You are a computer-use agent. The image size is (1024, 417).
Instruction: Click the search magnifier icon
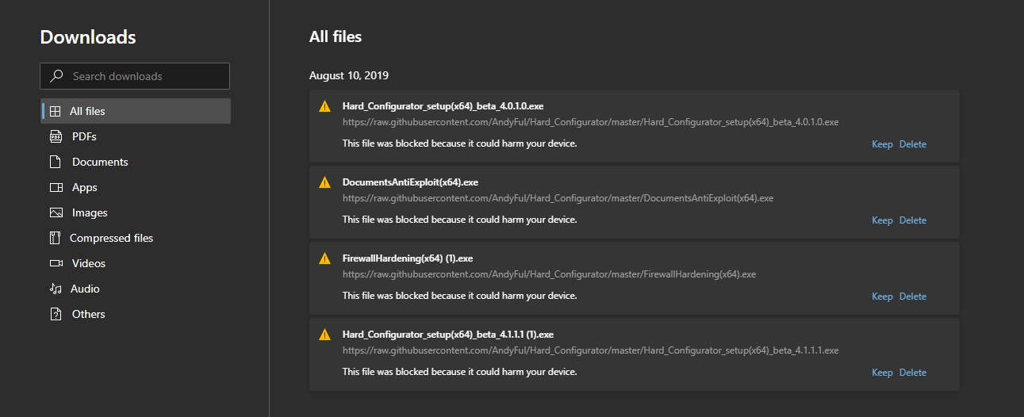(x=56, y=76)
